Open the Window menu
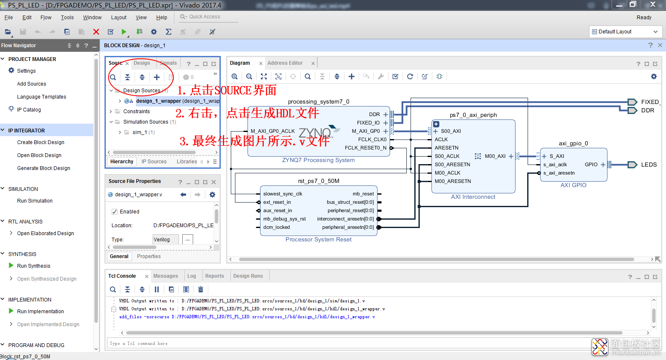This screenshot has height=360, width=666. click(x=92, y=18)
